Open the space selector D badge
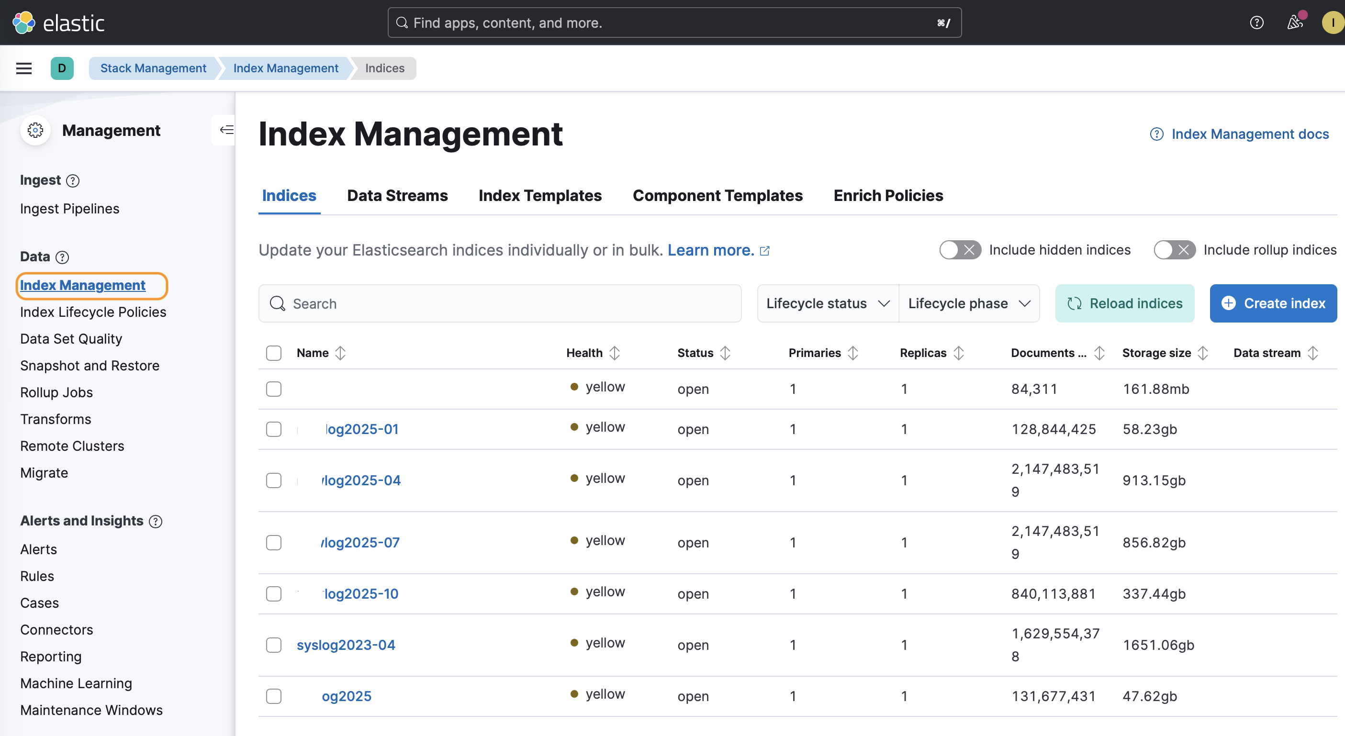The image size is (1345, 736). point(62,68)
